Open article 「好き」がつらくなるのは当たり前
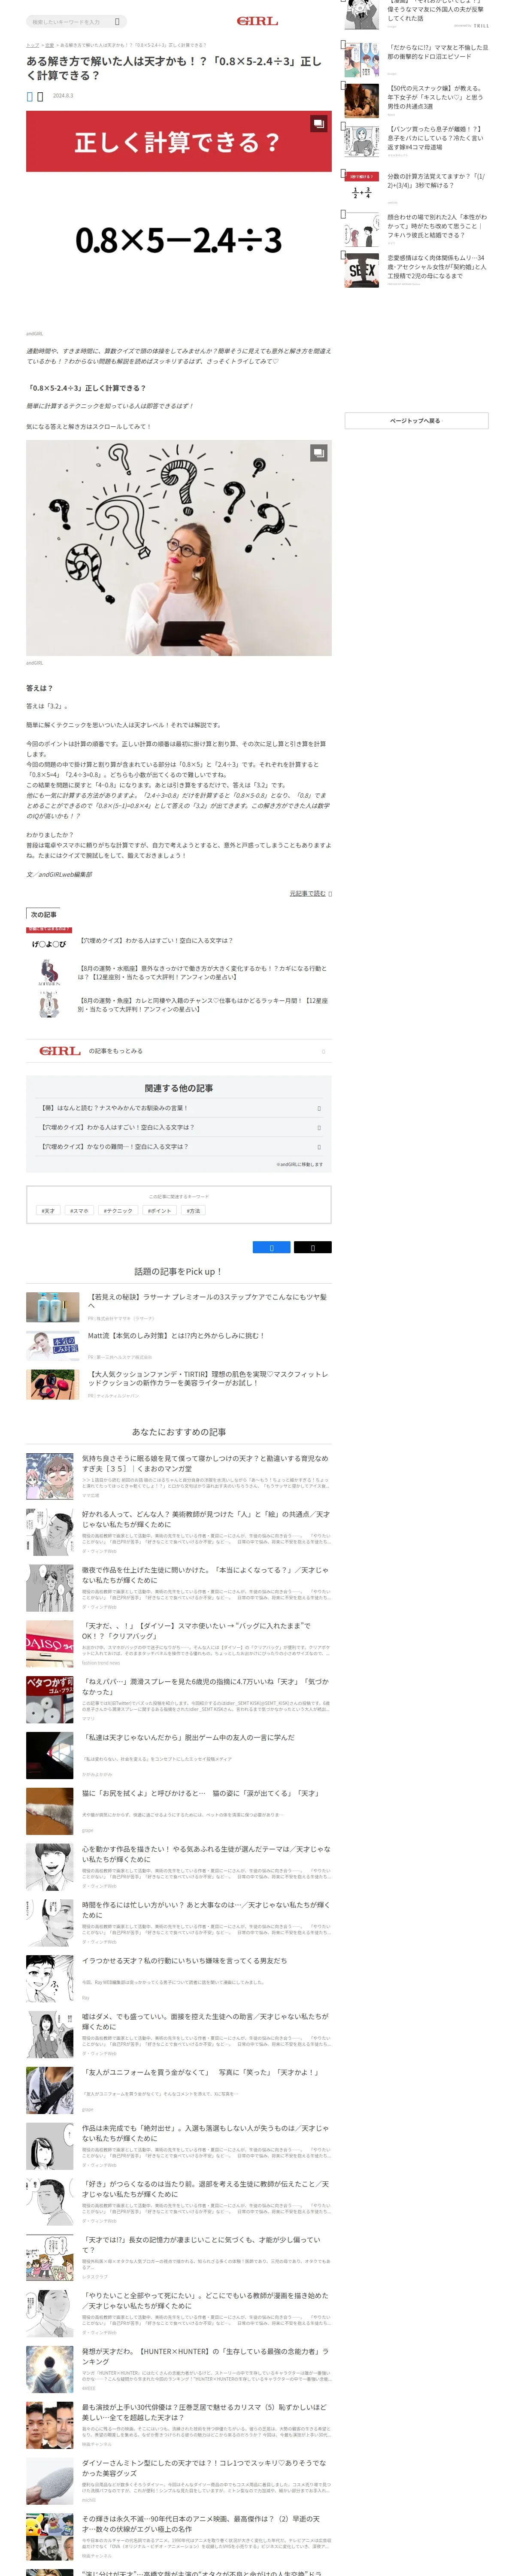The height and width of the screenshot is (2576, 515). (205, 2189)
